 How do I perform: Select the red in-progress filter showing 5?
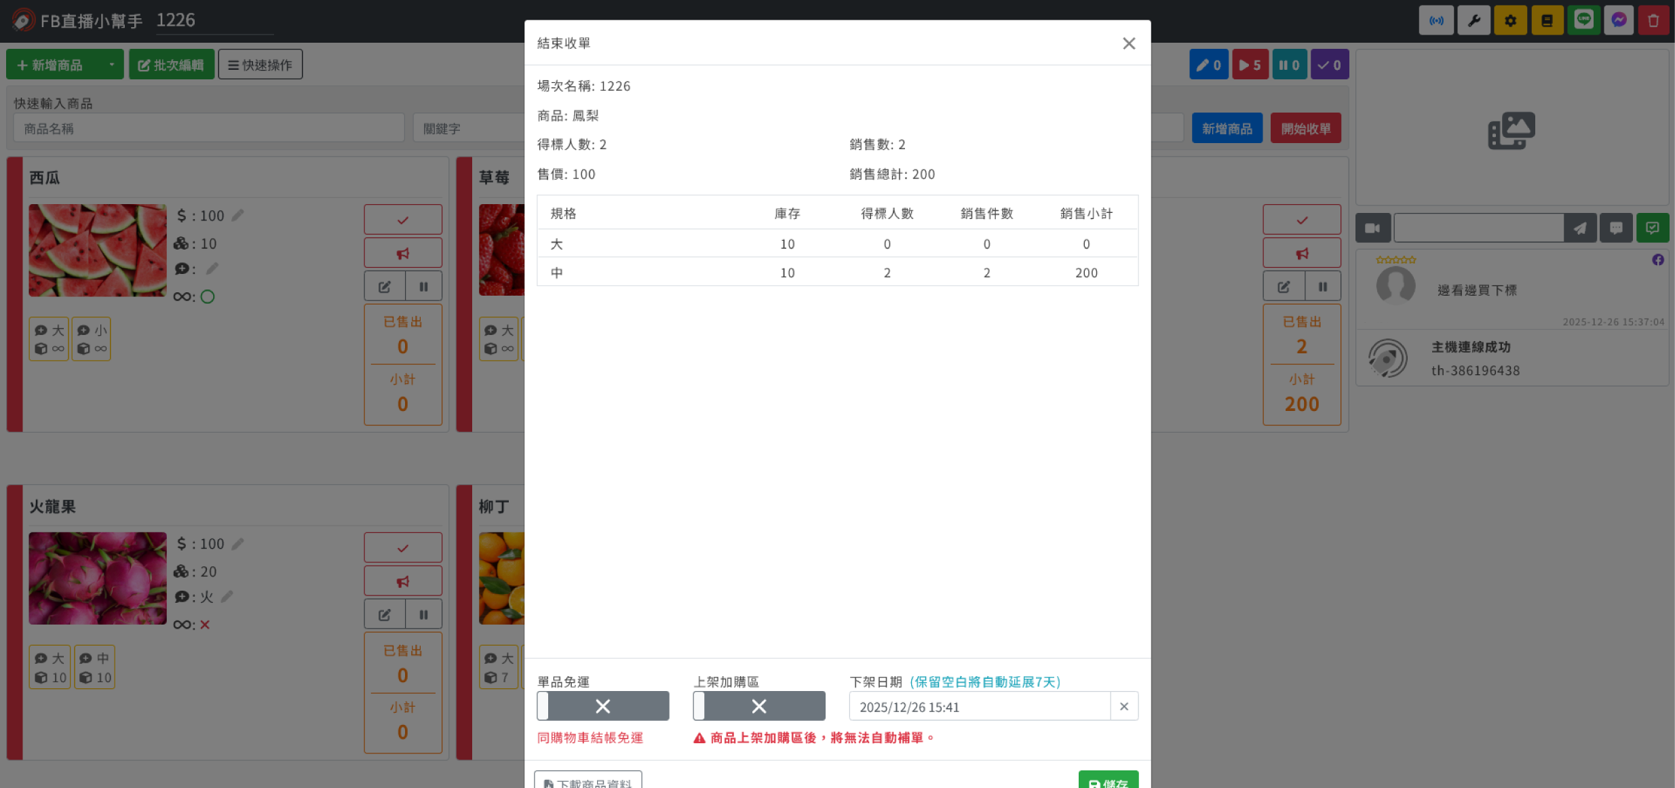[x=1250, y=65]
